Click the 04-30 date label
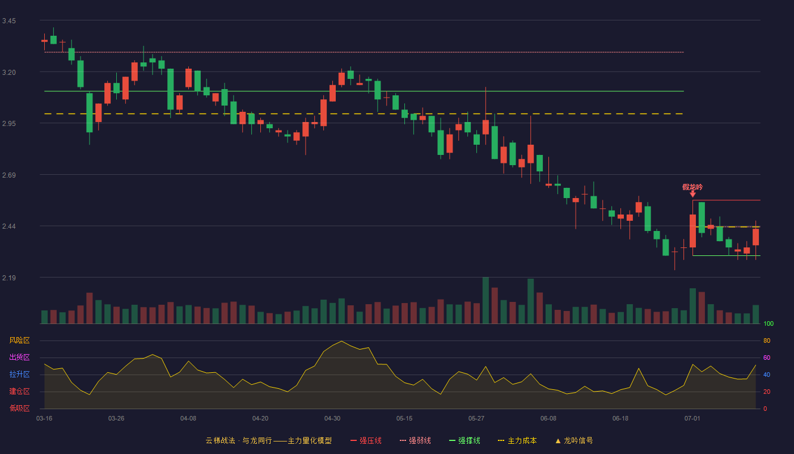 332,418
